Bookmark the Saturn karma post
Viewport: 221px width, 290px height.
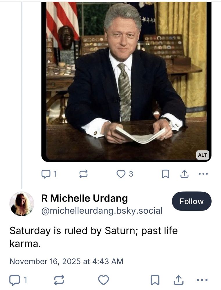155,280
